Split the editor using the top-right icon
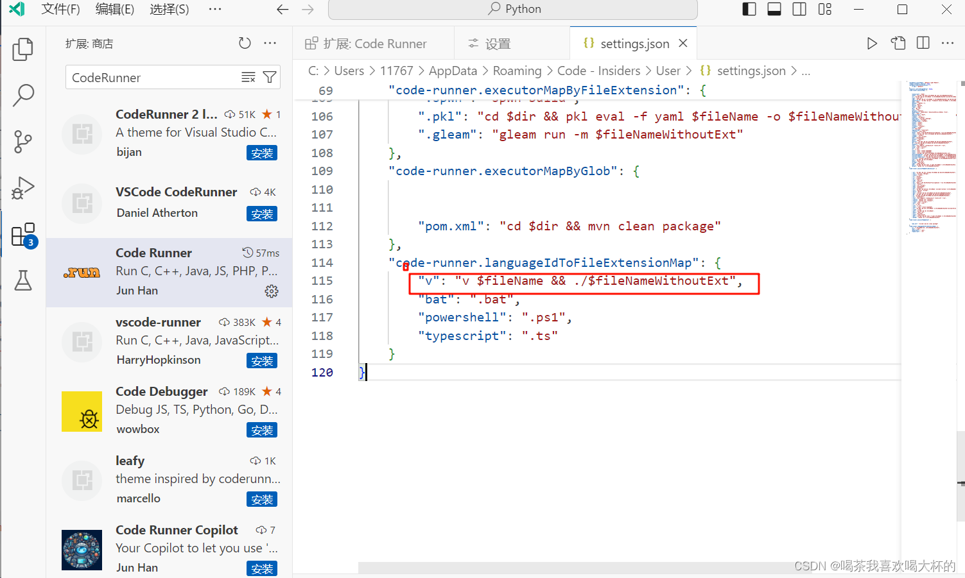 (x=923, y=43)
